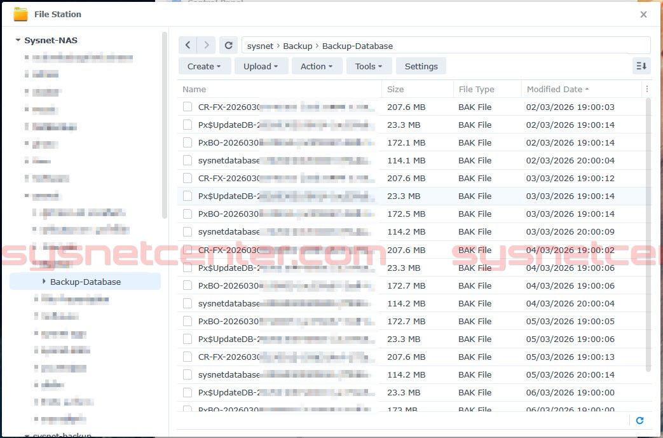Select the checkbox of the first sysnetdatabase file
This screenshot has width=663, height=438.
coord(187,160)
